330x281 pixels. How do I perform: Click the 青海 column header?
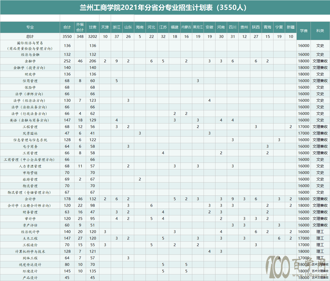click(x=267, y=27)
